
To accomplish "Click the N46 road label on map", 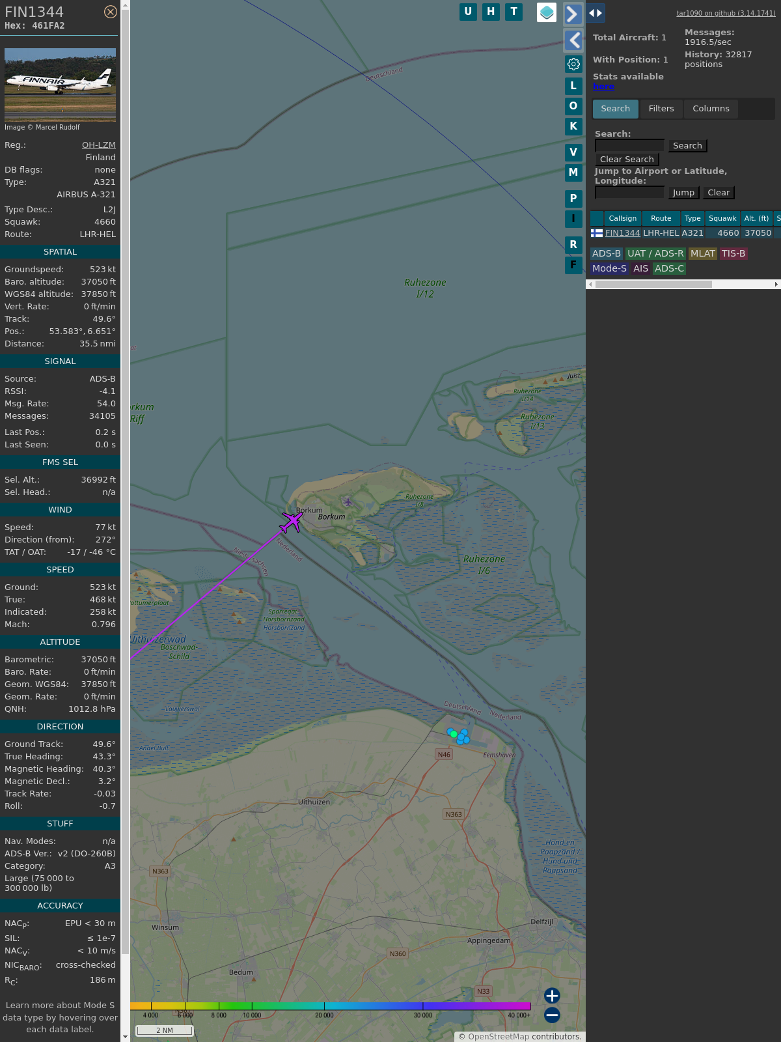I will tap(444, 755).
